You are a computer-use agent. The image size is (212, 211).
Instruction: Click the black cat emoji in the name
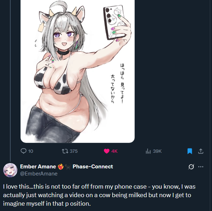[68, 167]
